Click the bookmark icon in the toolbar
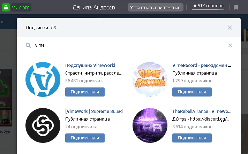Image resolution: width=248 pixels, height=154 pixels. [236, 7]
